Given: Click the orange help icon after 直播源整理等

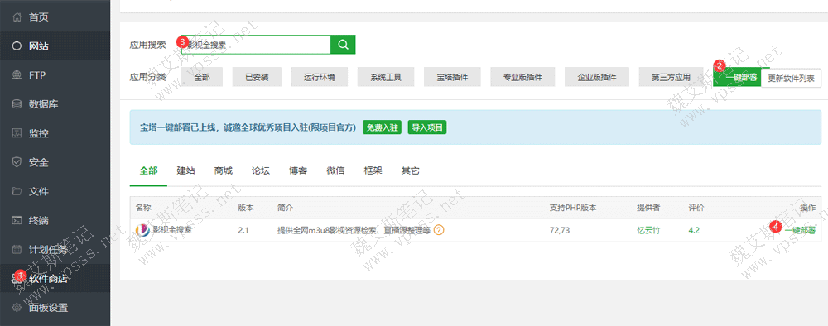Looking at the screenshot, I should (439, 230).
